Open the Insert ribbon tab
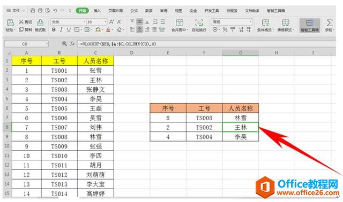Image resolution: width=343 pixels, height=202 pixels. click(97, 11)
